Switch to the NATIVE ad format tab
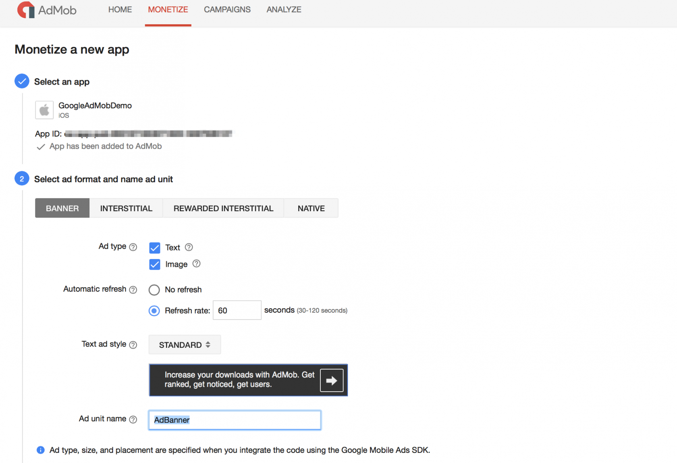The width and height of the screenshot is (677, 463). tap(311, 208)
